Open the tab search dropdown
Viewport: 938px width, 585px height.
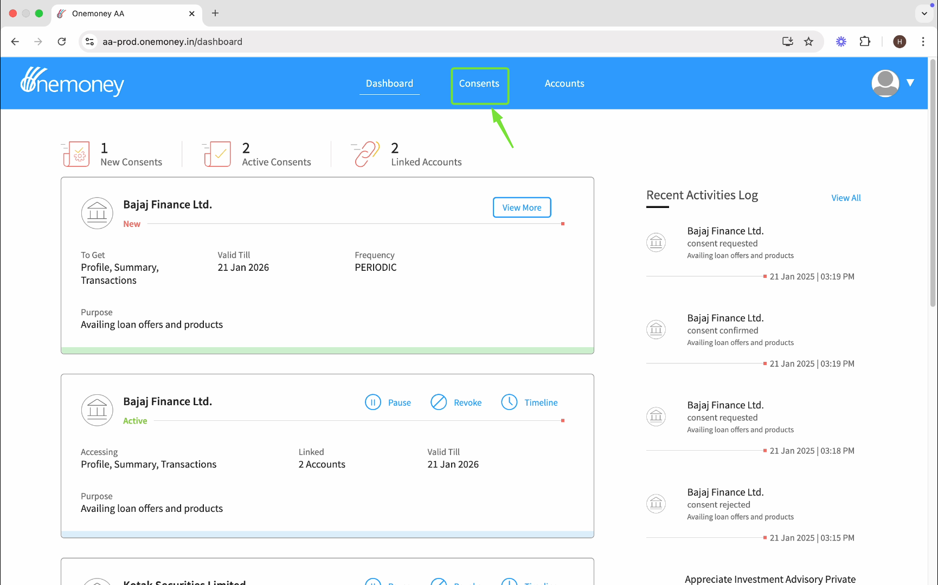click(x=924, y=14)
